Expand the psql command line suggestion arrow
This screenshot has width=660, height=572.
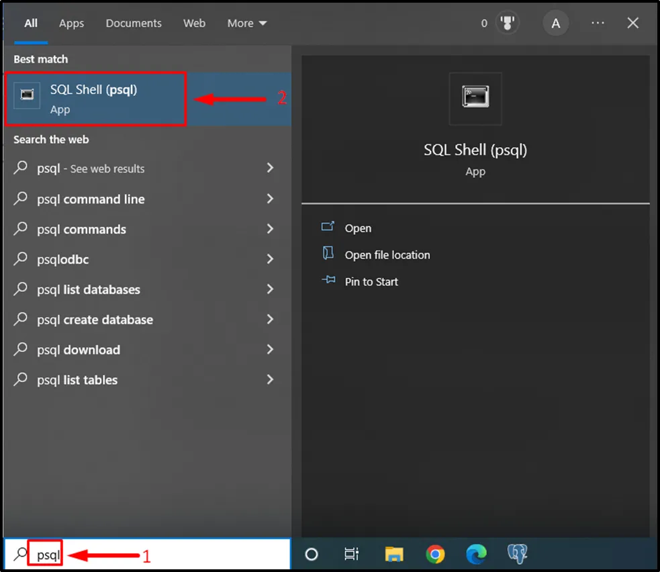[270, 199]
